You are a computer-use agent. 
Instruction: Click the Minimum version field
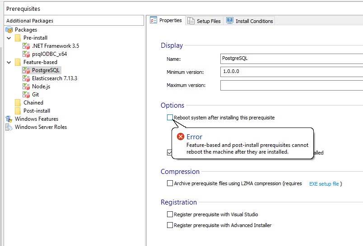pyautogui.click(x=292, y=72)
